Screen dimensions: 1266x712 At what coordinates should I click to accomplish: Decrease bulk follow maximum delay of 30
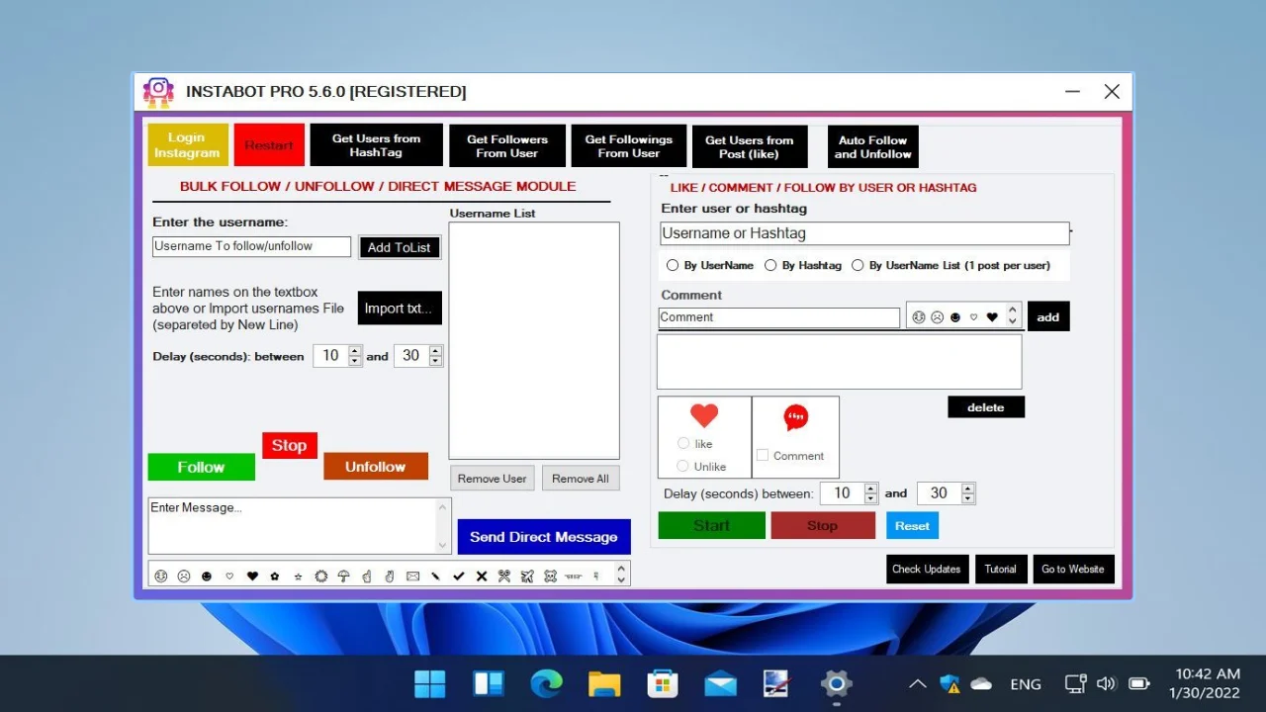(436, 361)
